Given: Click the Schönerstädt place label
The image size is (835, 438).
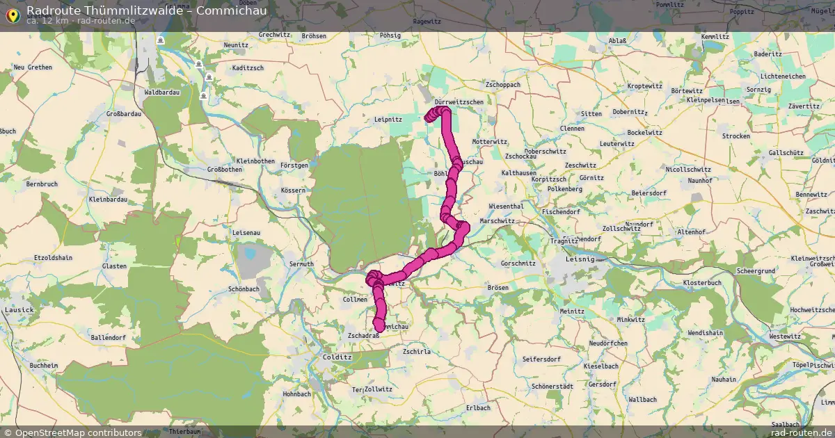Looking at the screenshot, I should (551, 386).
